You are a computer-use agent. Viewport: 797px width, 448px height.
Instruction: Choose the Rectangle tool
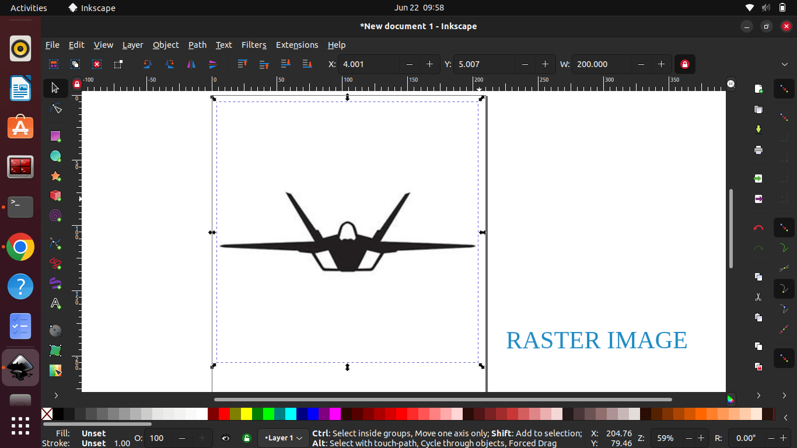[x=55, y=136]
